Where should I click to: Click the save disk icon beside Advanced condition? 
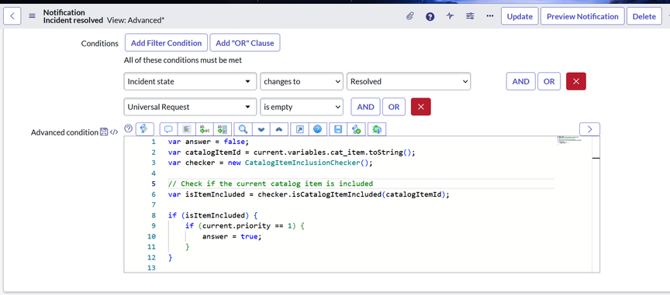104,132
